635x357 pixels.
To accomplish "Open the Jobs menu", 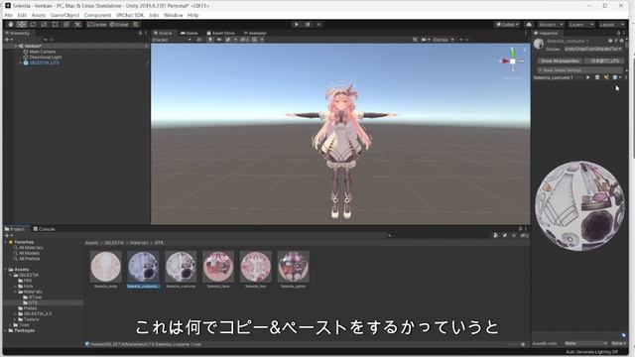I will pyautogui.click(x=154, y=15).
